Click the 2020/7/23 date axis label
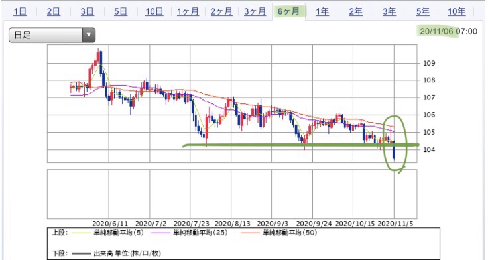 tap(192, 224)
